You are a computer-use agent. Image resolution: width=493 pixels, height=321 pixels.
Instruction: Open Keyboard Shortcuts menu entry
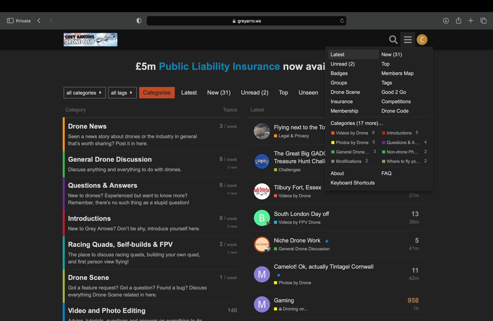click(x=352, y=183)
